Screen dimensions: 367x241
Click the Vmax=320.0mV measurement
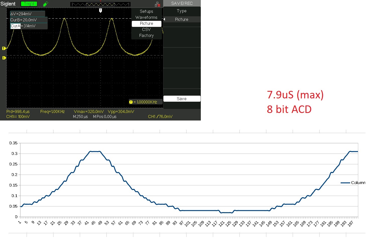point(89,111)
